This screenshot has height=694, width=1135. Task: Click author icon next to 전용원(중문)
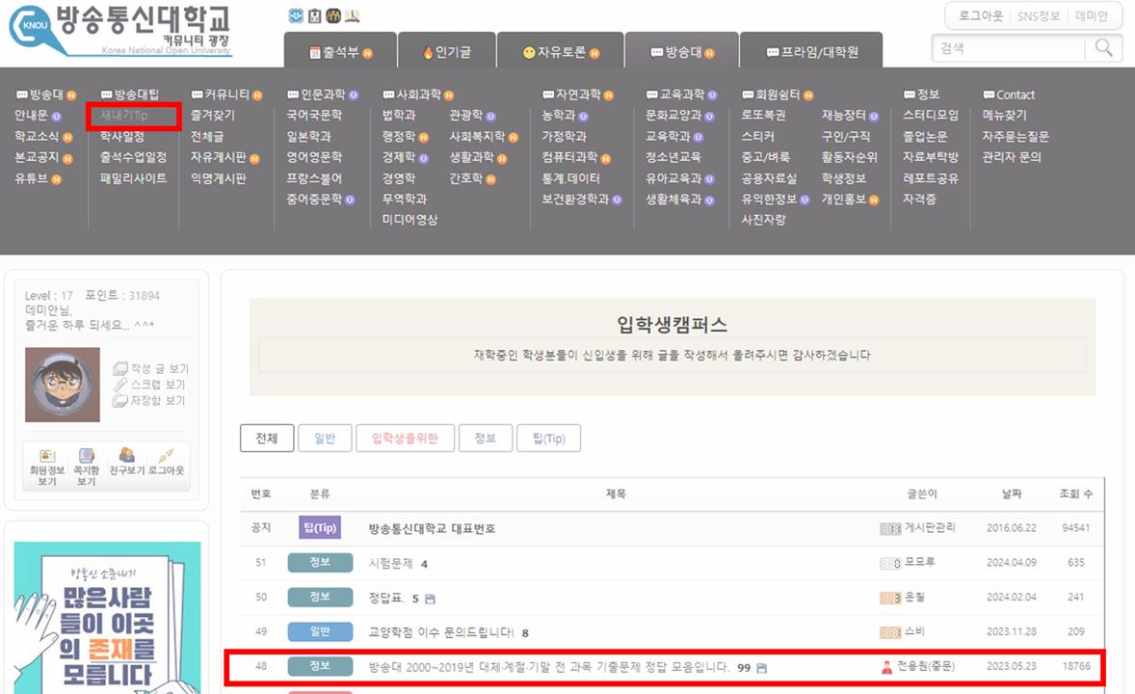point(886,667)
